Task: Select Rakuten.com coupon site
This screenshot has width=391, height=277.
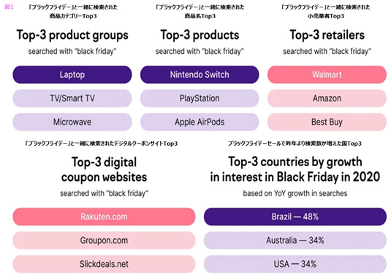Action: click(104, 216)
